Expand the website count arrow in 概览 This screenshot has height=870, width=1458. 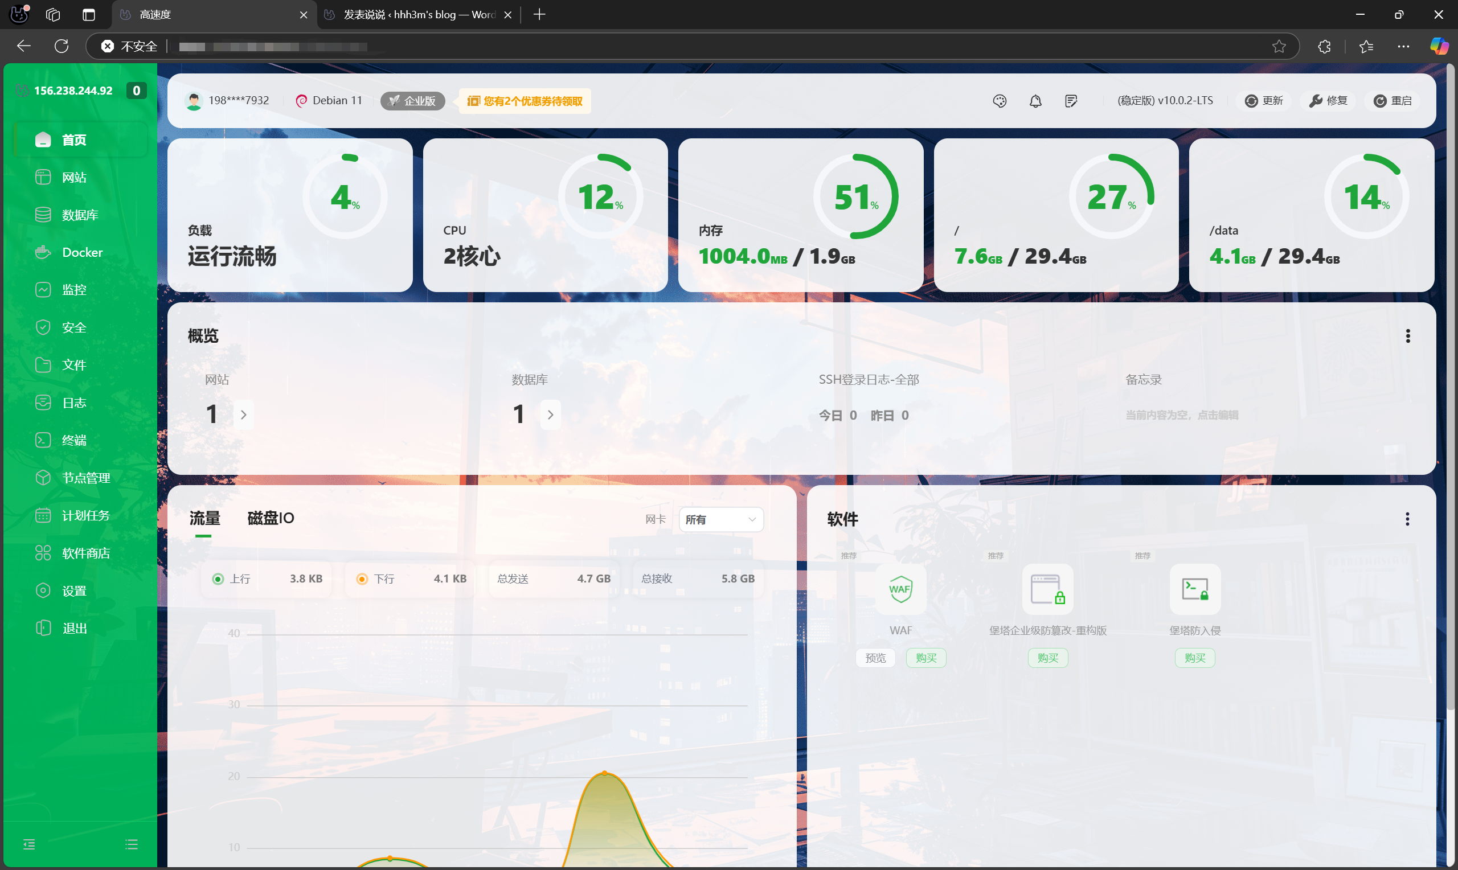[243, 415]
